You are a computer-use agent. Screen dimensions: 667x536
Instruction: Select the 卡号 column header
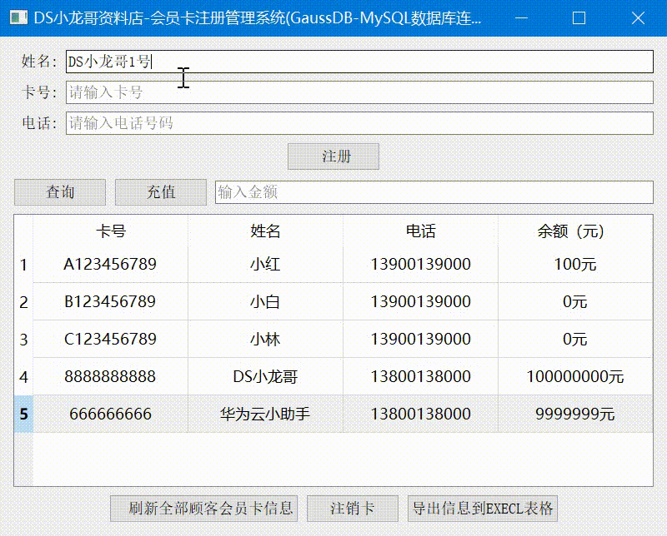point(111,231)
